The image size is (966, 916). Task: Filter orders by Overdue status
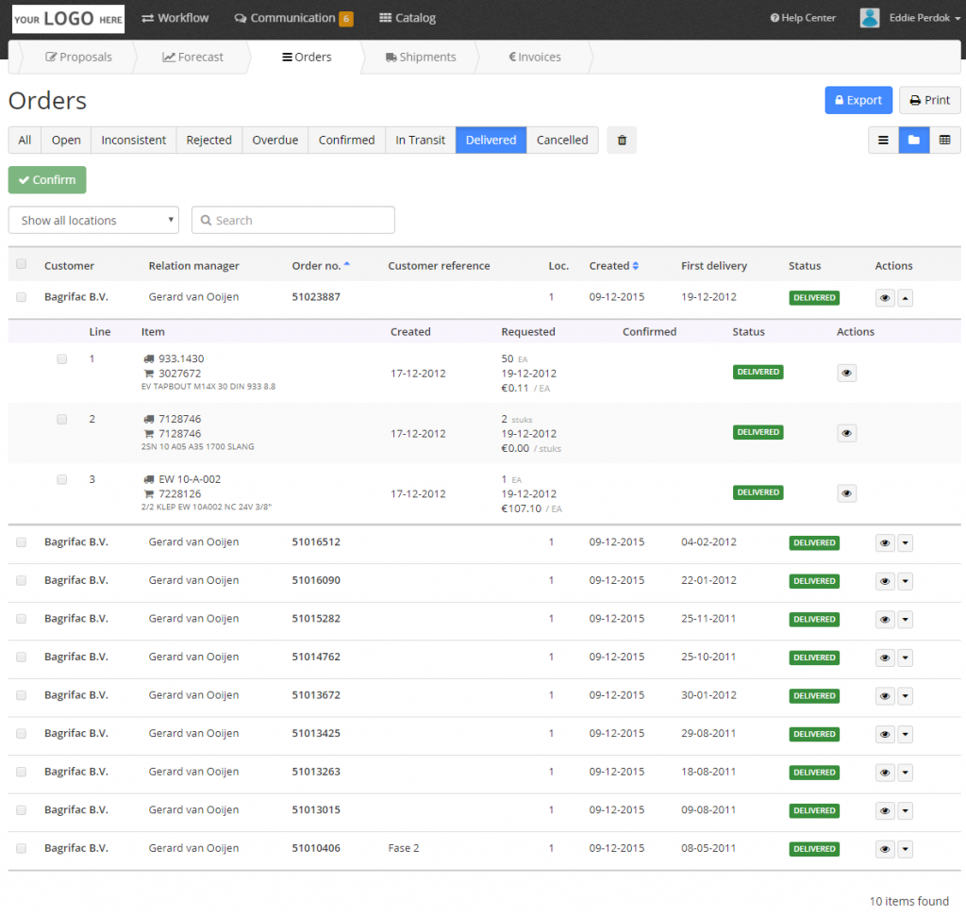275,141
